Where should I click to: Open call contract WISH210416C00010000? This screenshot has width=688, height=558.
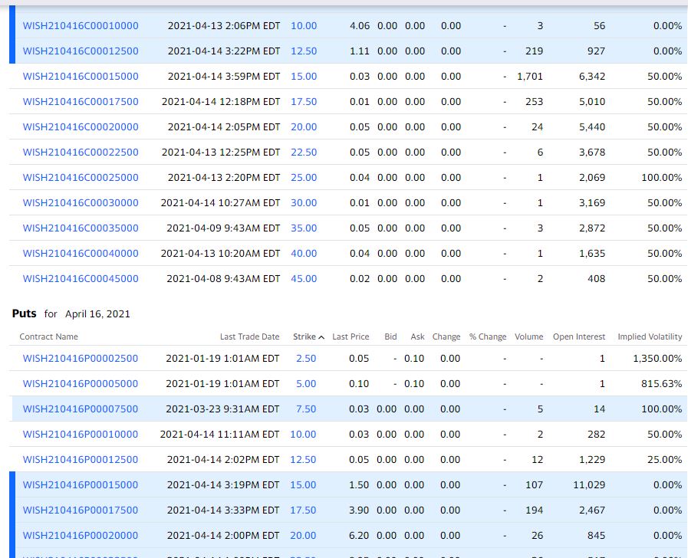point(81,26)
